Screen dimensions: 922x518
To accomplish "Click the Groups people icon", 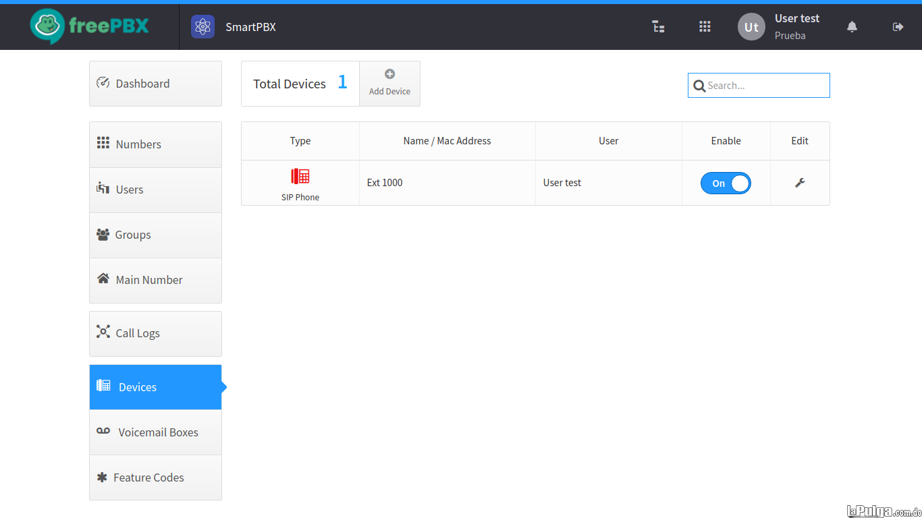I will click(x=103, y=234).
